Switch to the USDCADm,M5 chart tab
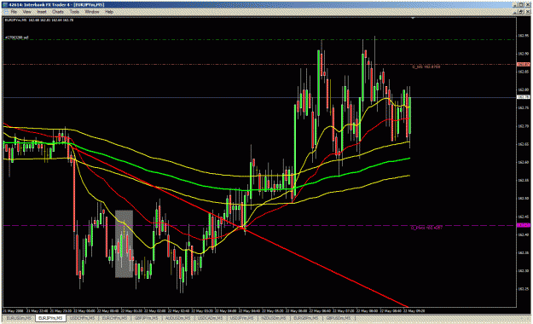Screen dimensions: 533x324 210,318
